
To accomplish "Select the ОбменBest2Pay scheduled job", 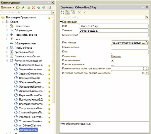I will click(28, 130).
